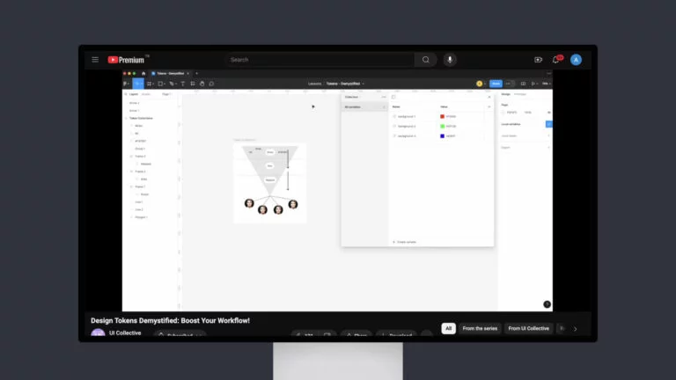Switch to the Tokens - Demystified file tab
676x380 pixels.
pyautogui.click(x=170, y=74)
